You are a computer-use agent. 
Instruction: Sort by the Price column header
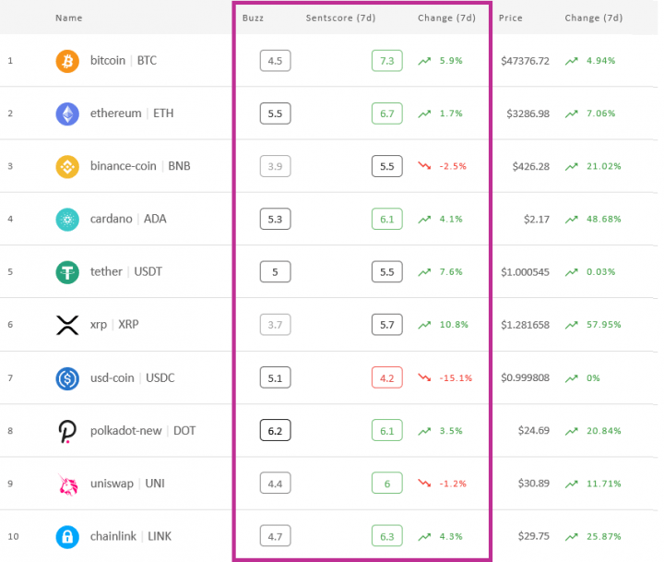(510, 18)
